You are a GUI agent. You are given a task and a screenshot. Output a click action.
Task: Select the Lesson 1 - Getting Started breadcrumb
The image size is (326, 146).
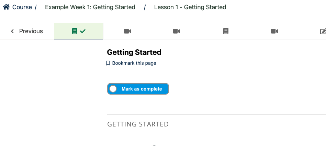point(190,7)
